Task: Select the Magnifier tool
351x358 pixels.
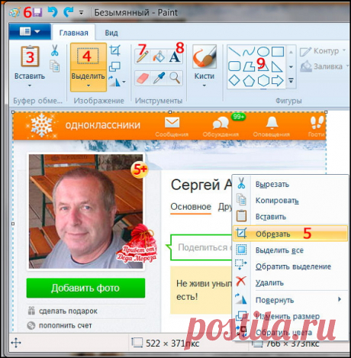Action: [175, 78]
